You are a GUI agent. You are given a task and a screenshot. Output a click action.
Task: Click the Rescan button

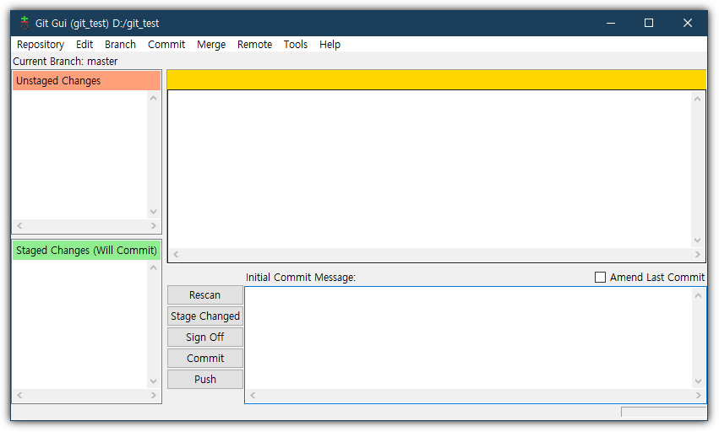[205, 295]
